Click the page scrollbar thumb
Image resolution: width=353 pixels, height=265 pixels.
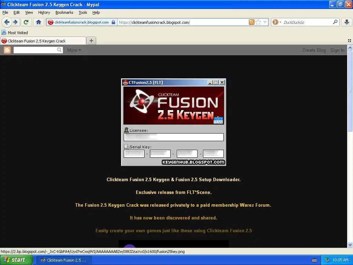pos(350,91)
